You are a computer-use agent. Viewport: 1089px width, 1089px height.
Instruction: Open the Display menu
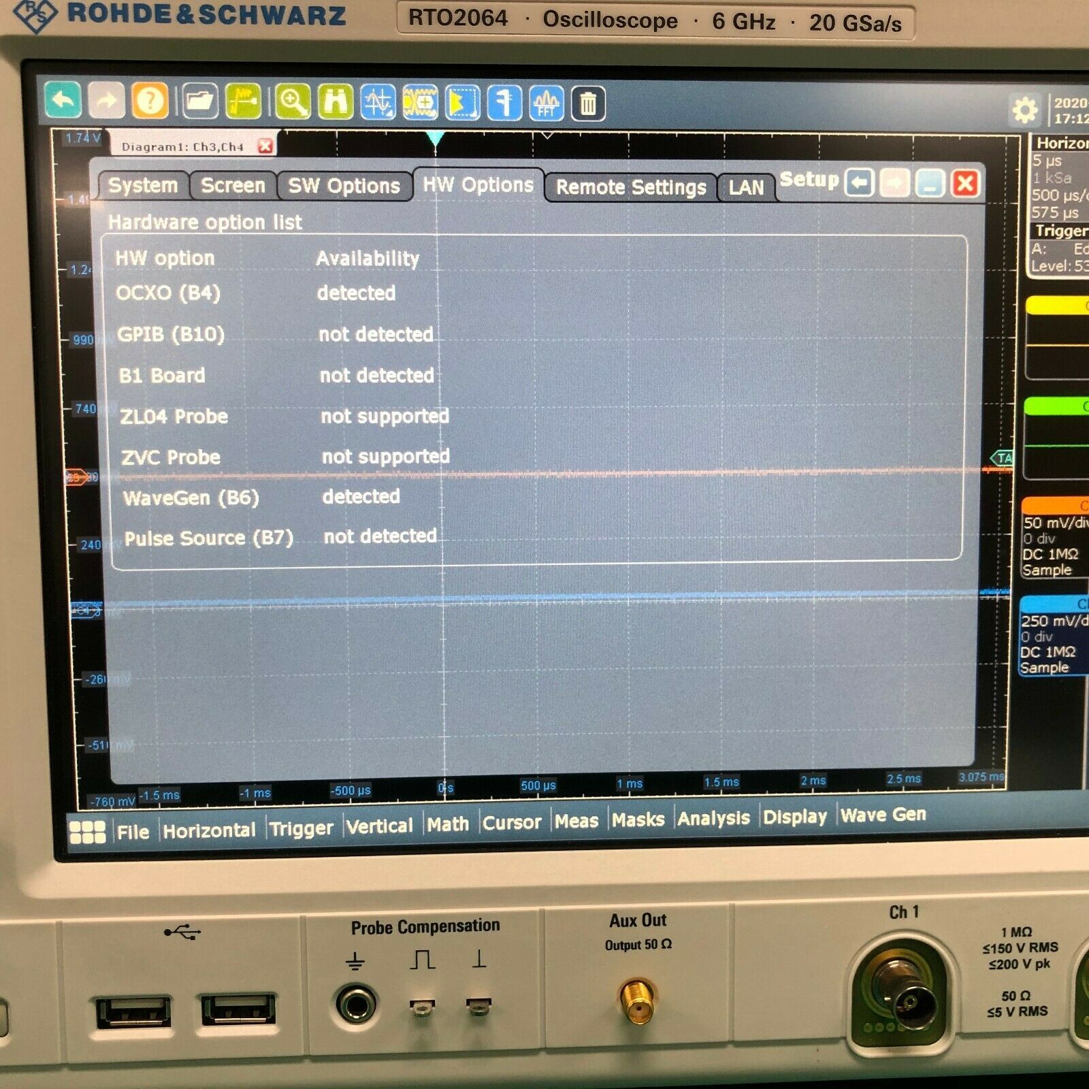coord(795,816)
